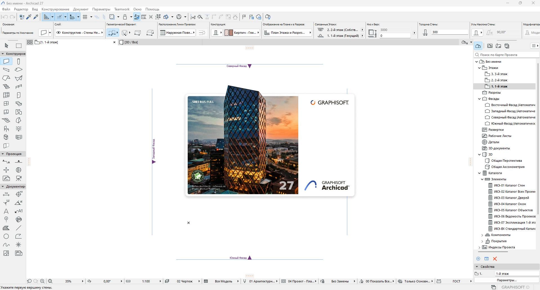The height and width of the screenshot is (290, 540).
Task: Select the Door tool
Action: 19,95
